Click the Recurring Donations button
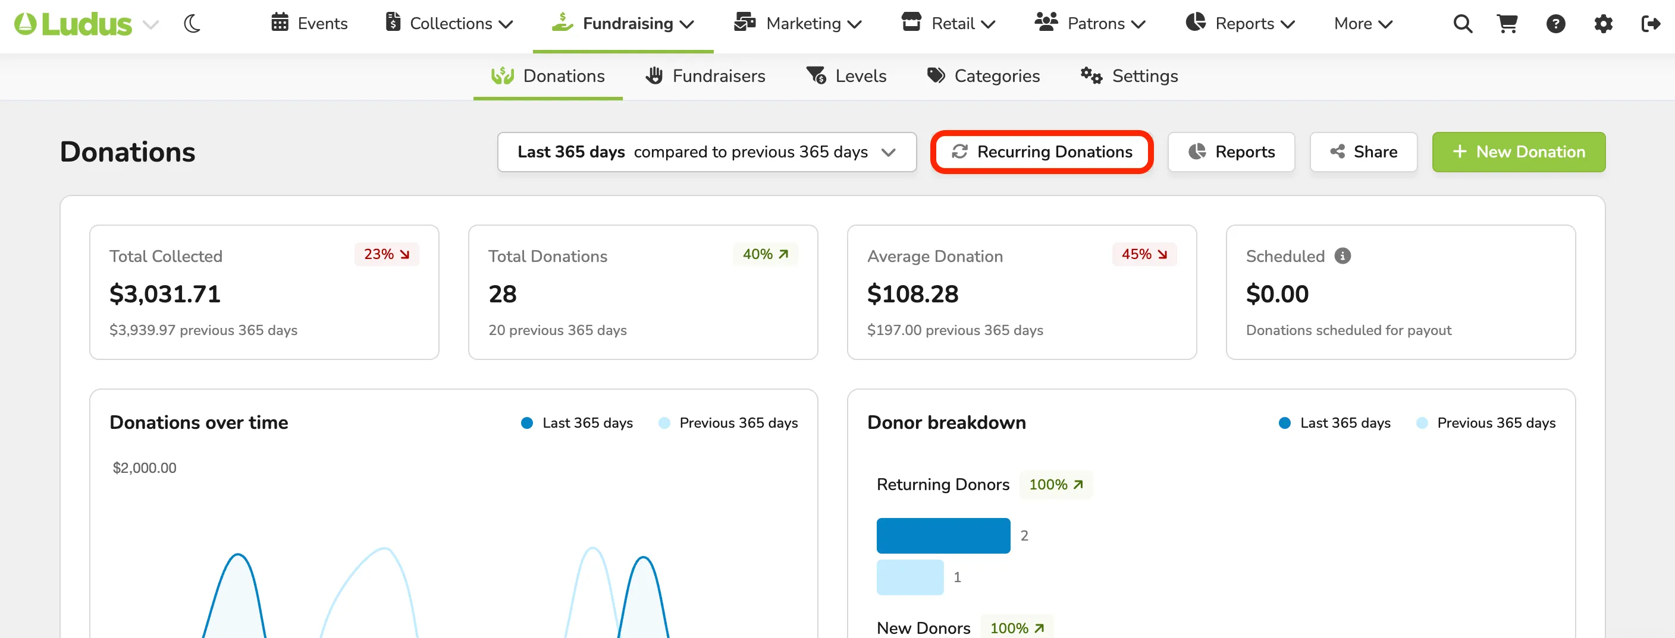 point(1042,152)
